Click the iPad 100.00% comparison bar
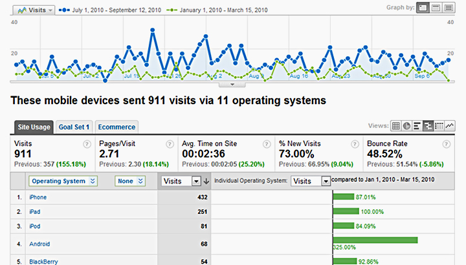This screenshot has width=466, height=265. 346,211
